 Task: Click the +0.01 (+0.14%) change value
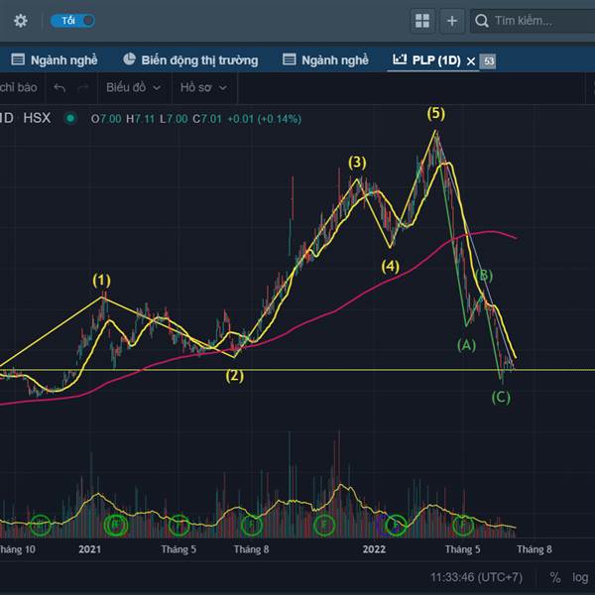click(264, 119)
